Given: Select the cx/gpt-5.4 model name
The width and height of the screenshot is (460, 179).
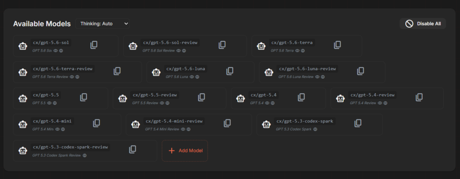Looking at the screenshot, I should (x=264, y=95).
